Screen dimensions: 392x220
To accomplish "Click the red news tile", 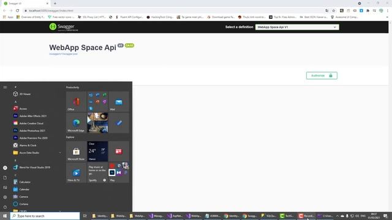I will tap(119, 151).
